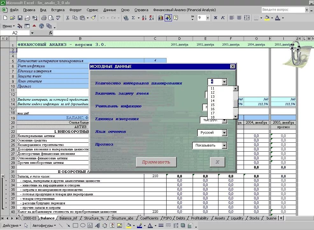Collapse the row 32 outline group minus
Image resolution: width=314 pixels, height=230 pixels.
pos(3,176)
